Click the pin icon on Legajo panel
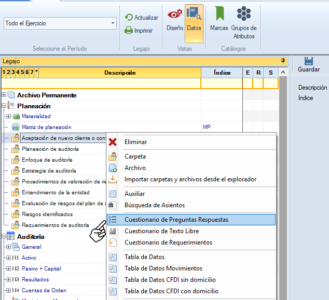 283,61
